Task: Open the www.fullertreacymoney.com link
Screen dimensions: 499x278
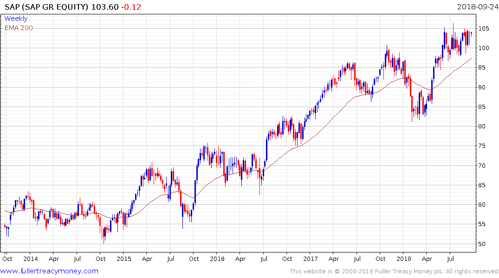Action: point(49,271)
